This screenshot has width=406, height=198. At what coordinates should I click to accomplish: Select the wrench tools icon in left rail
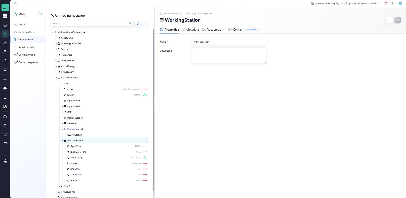pos(5,43)
